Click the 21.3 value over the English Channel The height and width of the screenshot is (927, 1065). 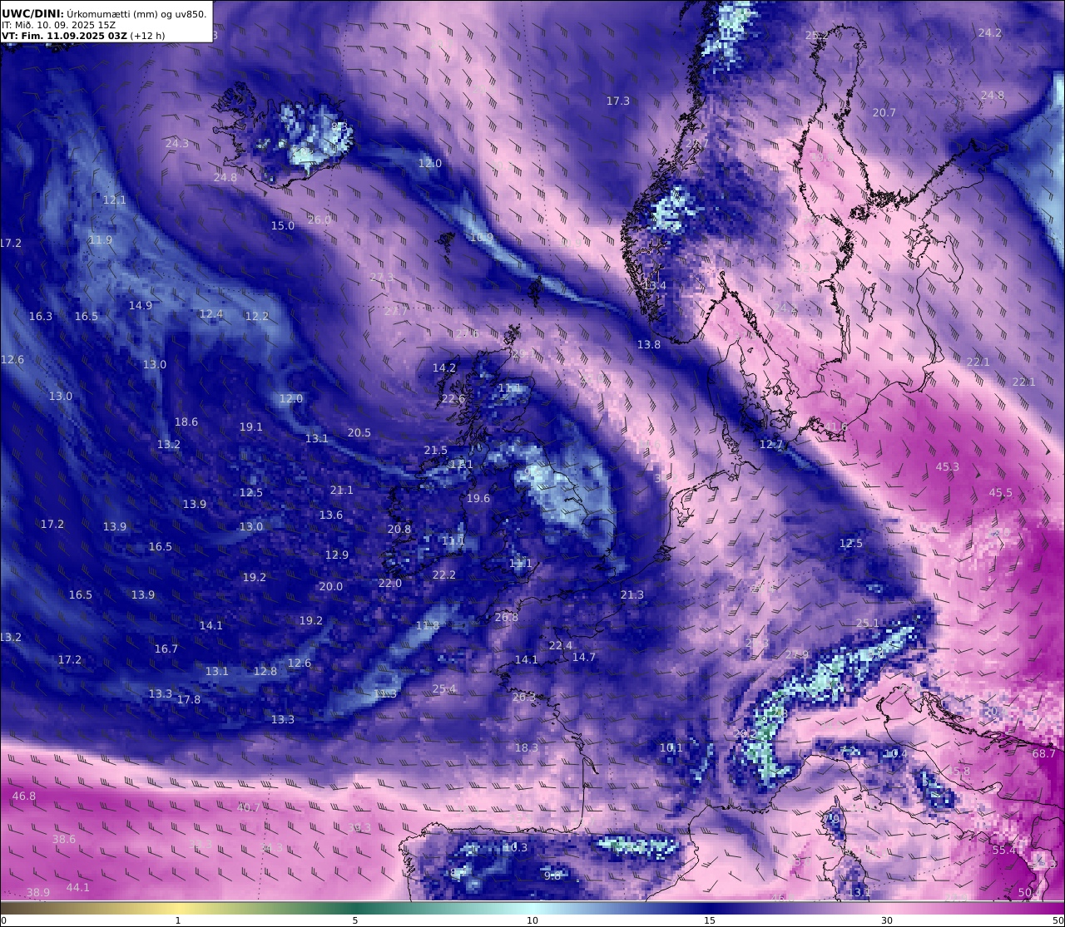tap(632, 595)
